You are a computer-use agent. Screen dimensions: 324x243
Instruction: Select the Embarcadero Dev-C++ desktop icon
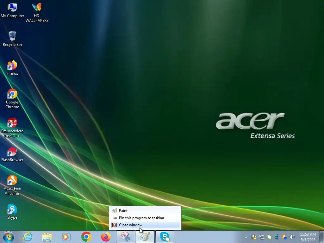pyautogui.click(x=12, y=128)
